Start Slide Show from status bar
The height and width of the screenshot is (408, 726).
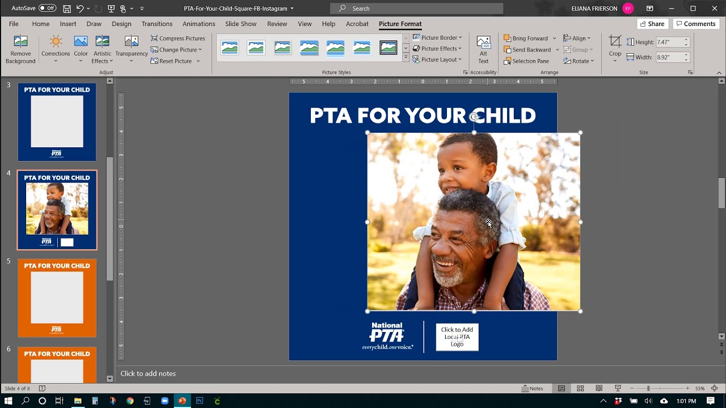[x=618, y=388]
